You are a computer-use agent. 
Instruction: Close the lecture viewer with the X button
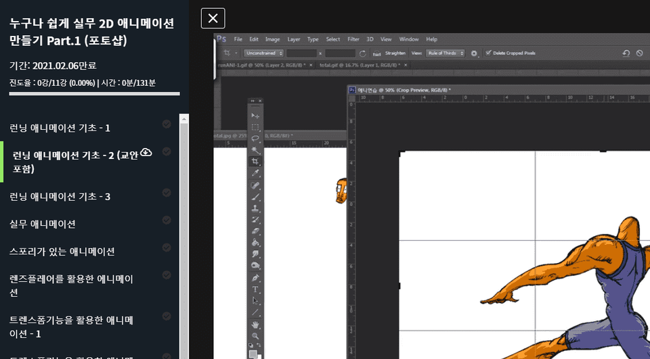(x=213, y=18)
